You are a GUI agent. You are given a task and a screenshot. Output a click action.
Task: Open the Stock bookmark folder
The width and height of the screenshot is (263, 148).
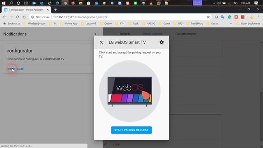133,23
